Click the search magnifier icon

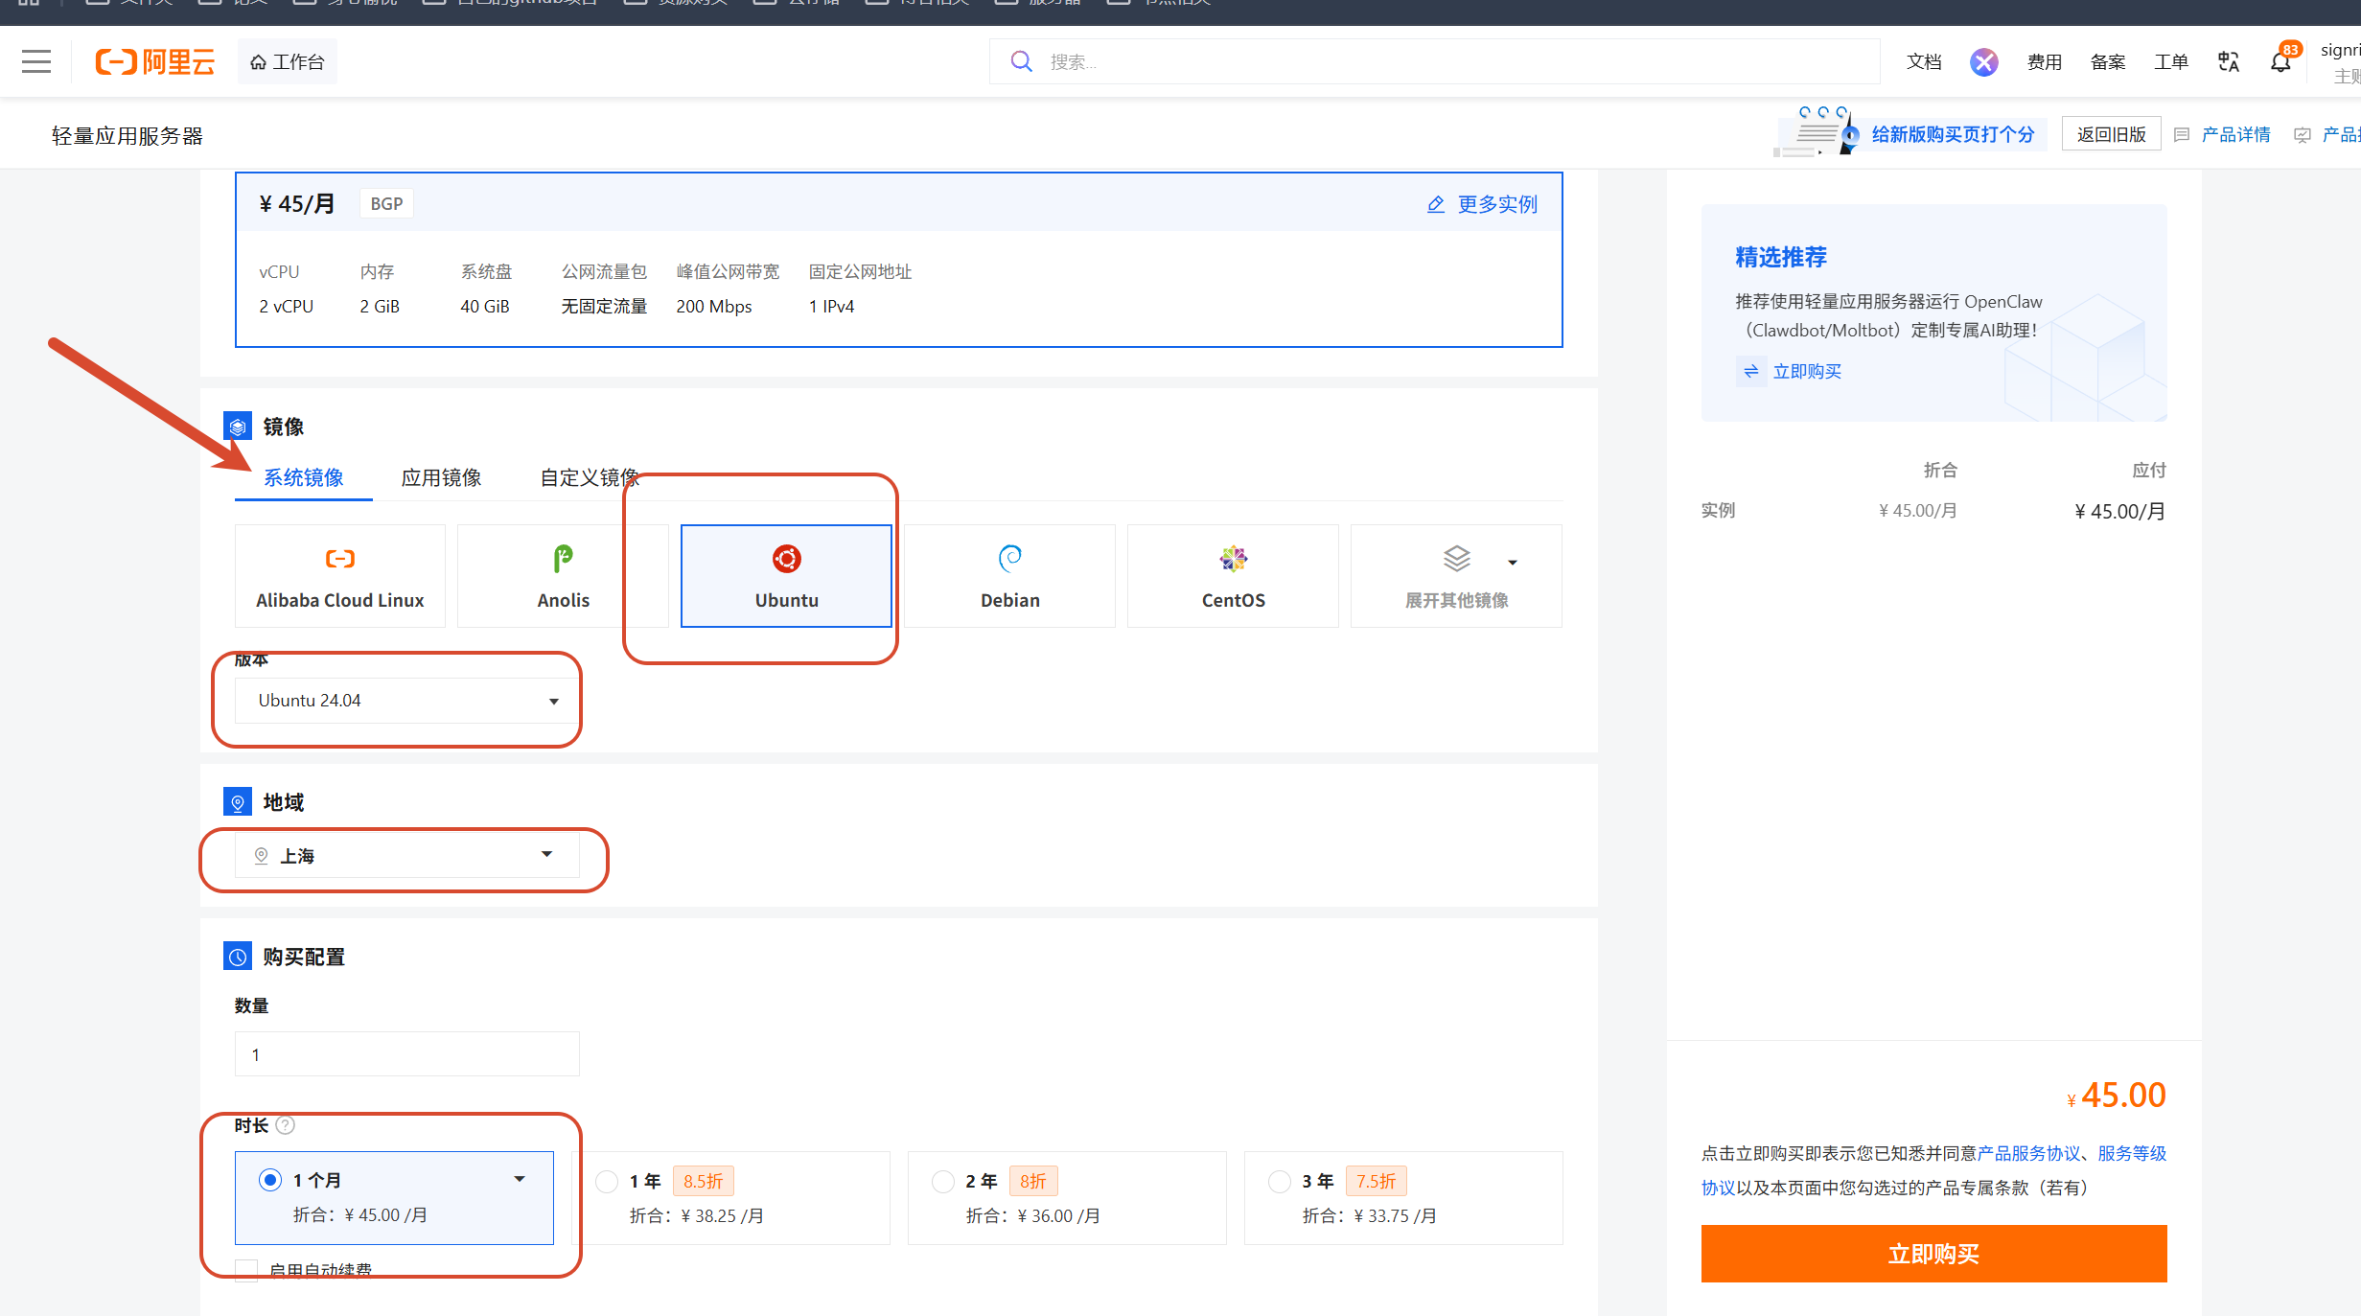(1022, 62)
